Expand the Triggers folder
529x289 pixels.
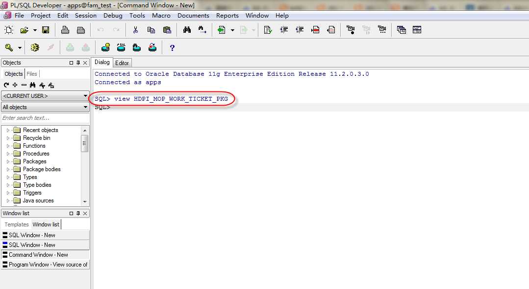pos(8,193)
